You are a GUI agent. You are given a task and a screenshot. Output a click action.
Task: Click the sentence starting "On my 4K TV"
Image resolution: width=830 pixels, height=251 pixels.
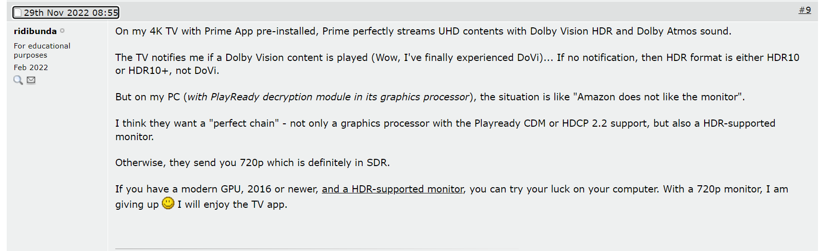click(x=423, y=31)
